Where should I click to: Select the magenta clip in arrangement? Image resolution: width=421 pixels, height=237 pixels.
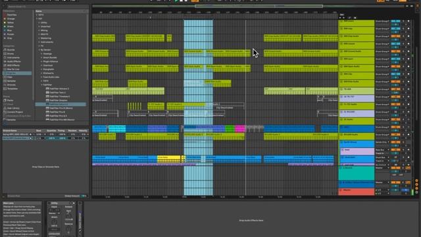(x=239, y=129)
